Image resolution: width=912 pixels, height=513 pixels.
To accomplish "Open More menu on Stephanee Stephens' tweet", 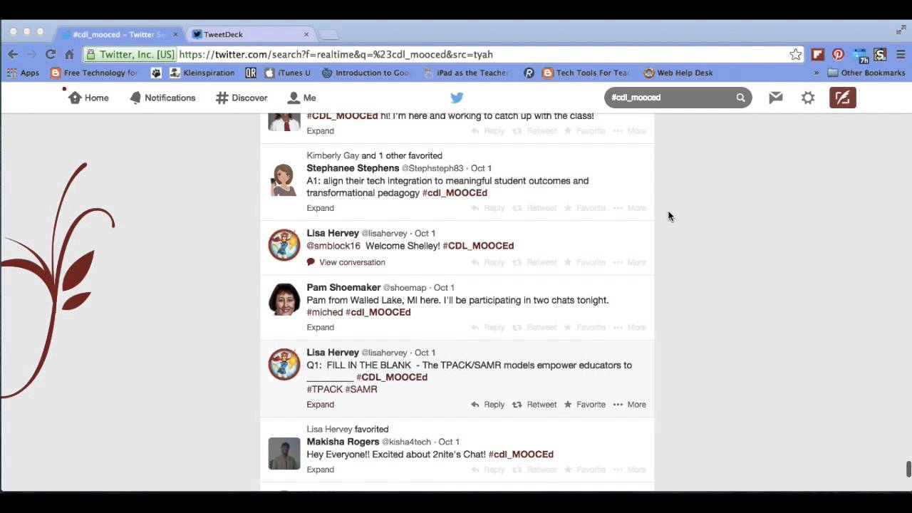I will (x=630, y=208).
